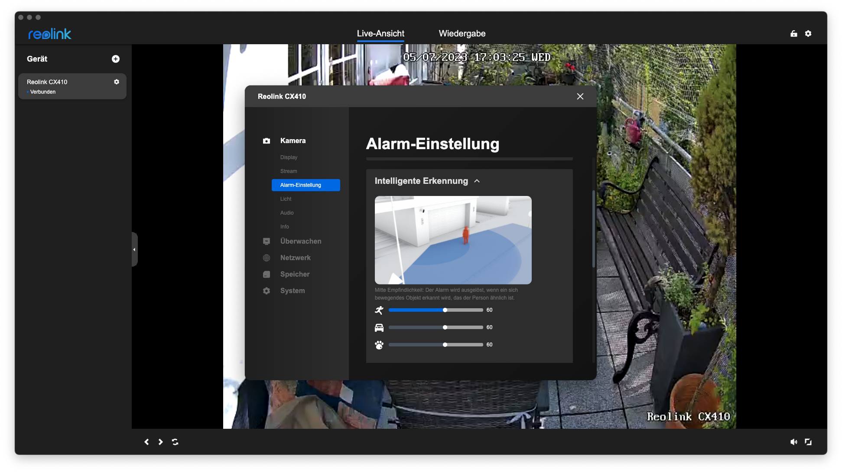Viewport: 842px width, 473px height.
Task: Collapse the Intelligente Erkennung section
Action: click(x=477, y=181)
